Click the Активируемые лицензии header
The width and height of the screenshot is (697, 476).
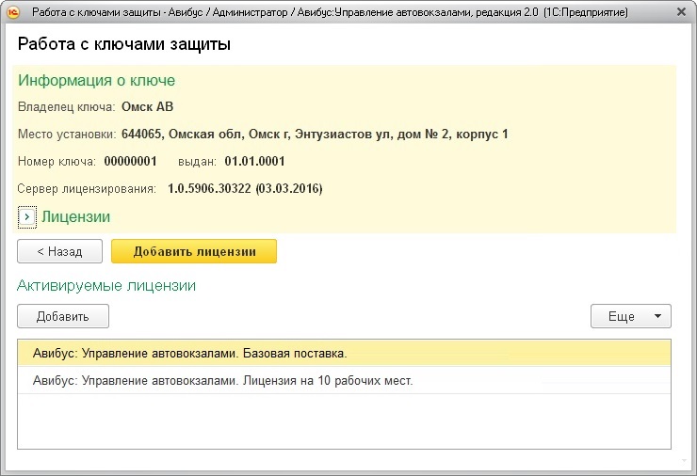106,285
